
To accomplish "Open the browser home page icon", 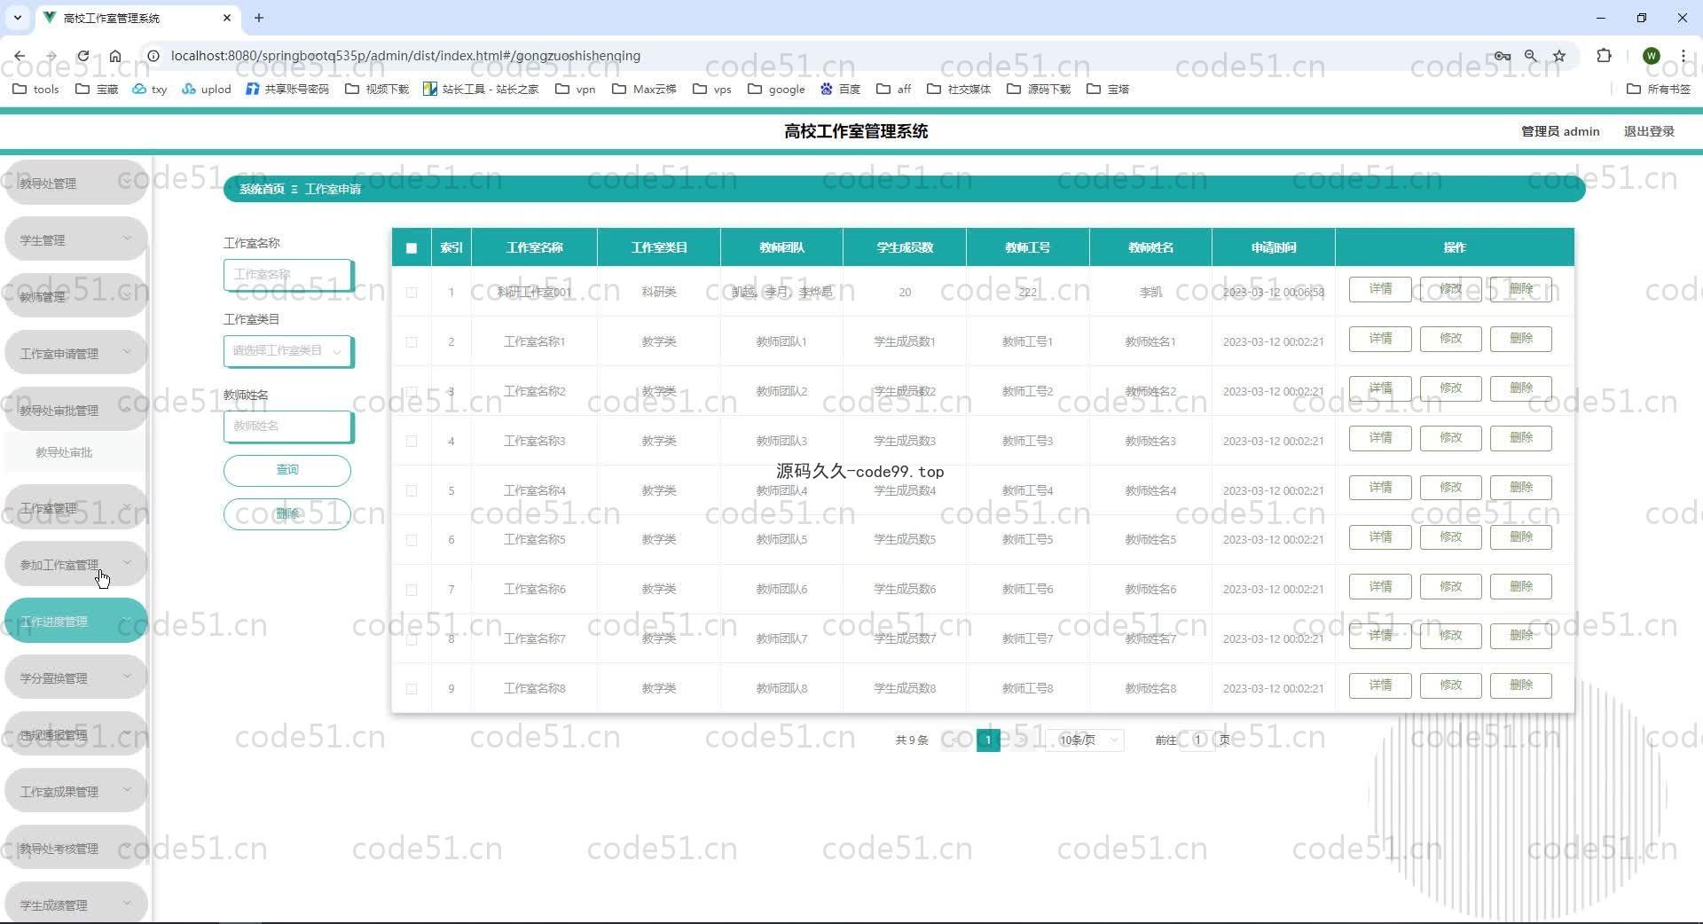I will tap(115, 56).
